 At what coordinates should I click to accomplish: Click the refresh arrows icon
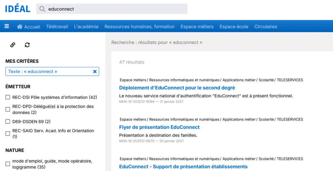tap(27, 45)
